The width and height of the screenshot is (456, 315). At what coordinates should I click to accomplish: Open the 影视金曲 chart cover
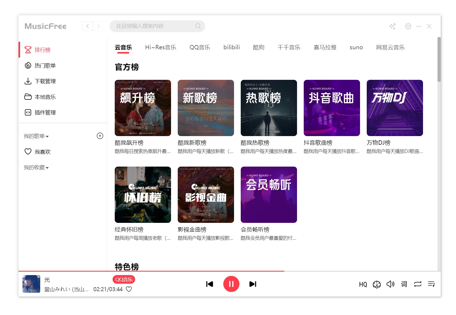206,195
